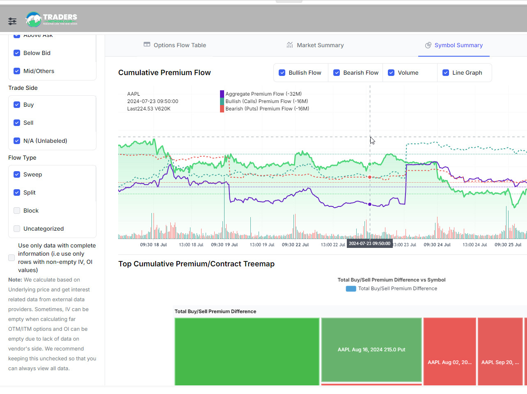Viewport: 527px width, 394px height.
Task: Click the Traders Network Club logo
Action: tap(52, 19)
